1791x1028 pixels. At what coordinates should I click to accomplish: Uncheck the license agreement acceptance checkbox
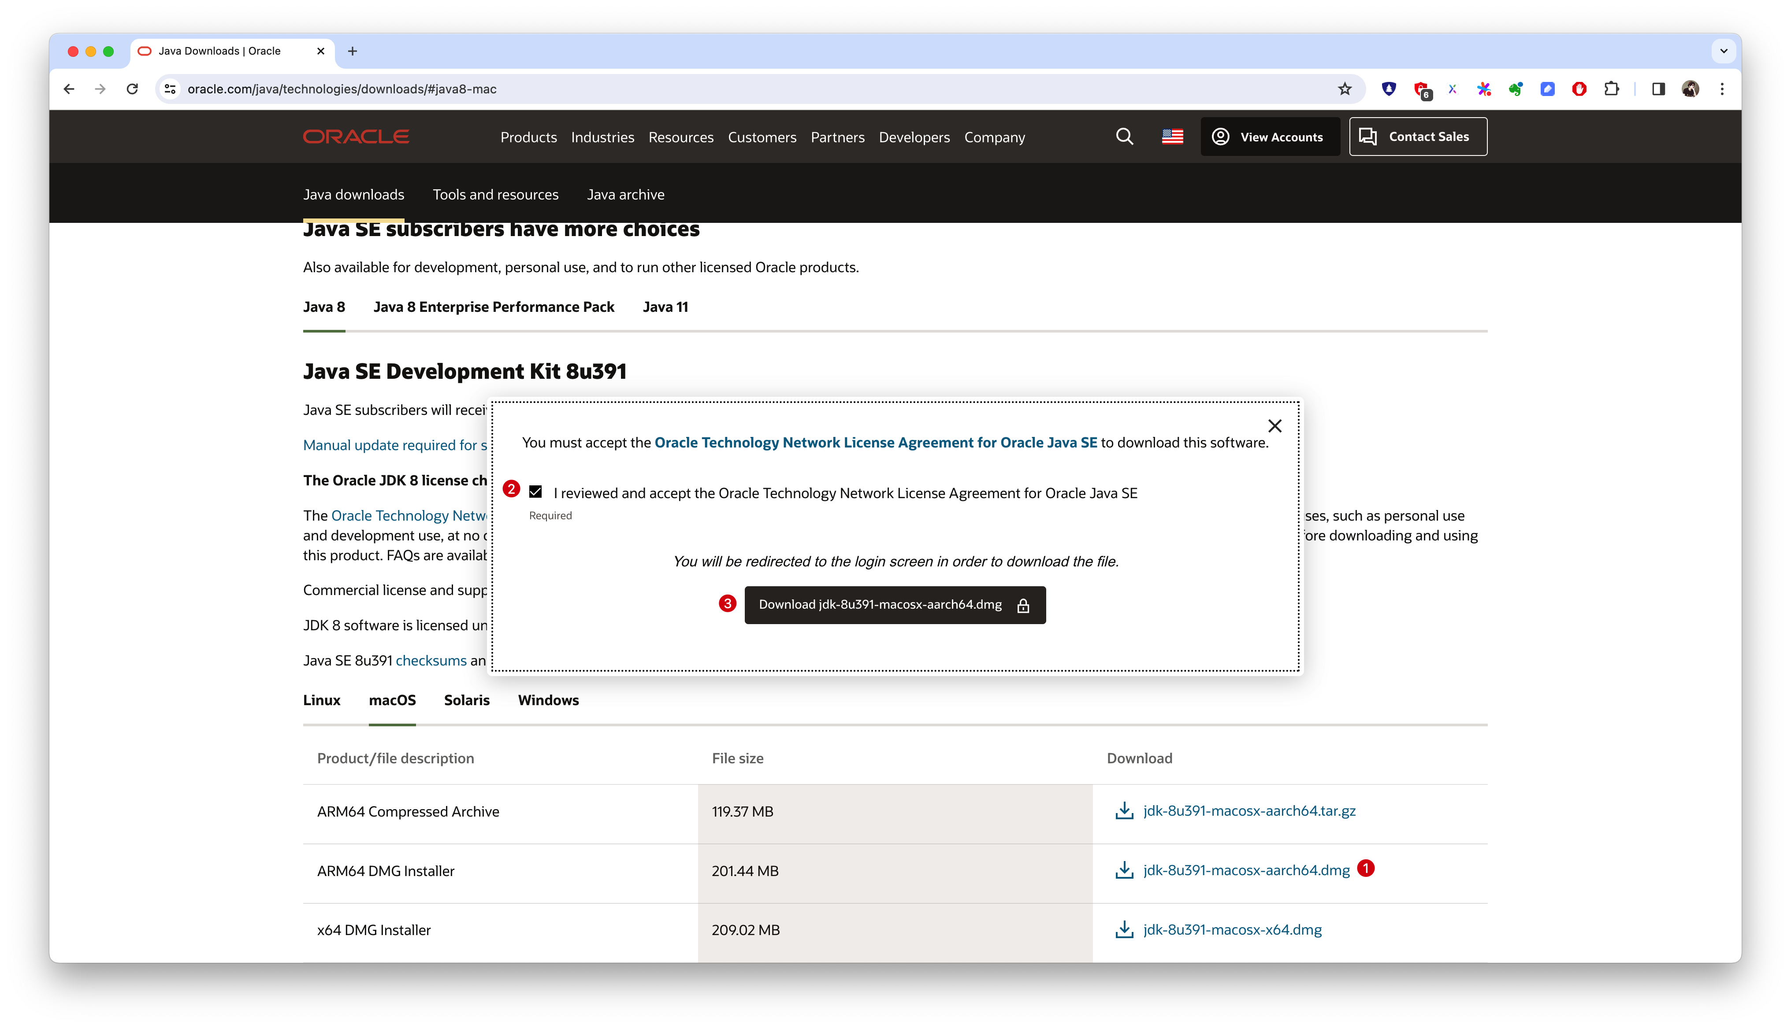point(535,492)
